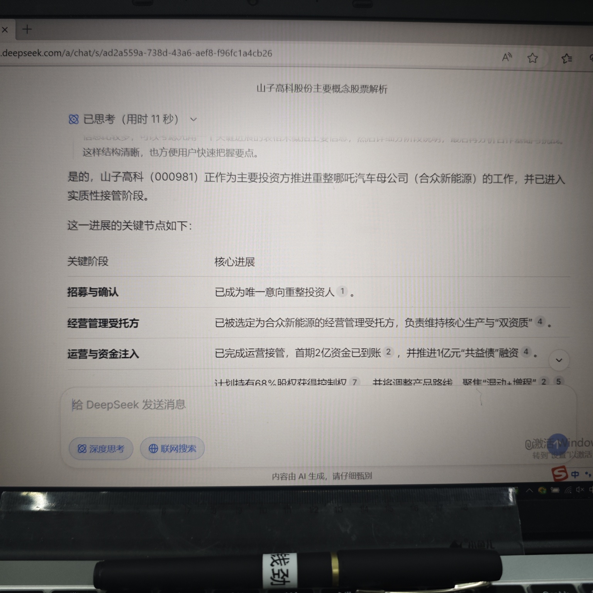This screenshot has height=593, width=593.
Task: Show hidden tray icons chevron
Action: click(x=529, y=490)
